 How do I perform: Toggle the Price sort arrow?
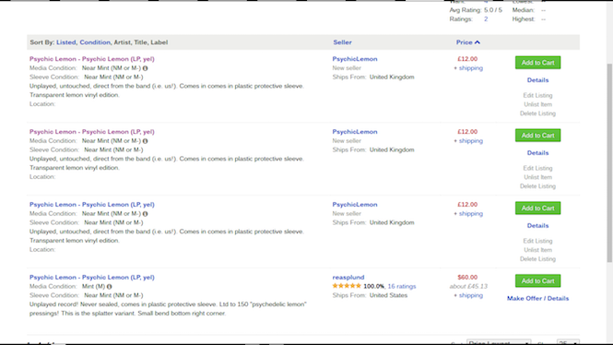pos(477,42)
